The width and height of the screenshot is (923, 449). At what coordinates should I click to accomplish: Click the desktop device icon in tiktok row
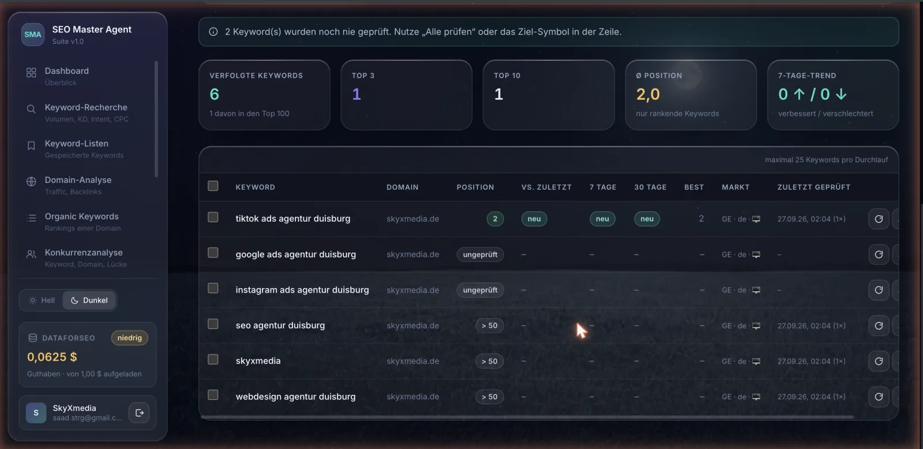[x=756, y=219]
